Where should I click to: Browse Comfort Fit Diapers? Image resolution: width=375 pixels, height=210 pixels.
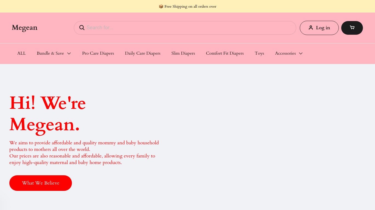pyautogui.click(x=225, y=53)
